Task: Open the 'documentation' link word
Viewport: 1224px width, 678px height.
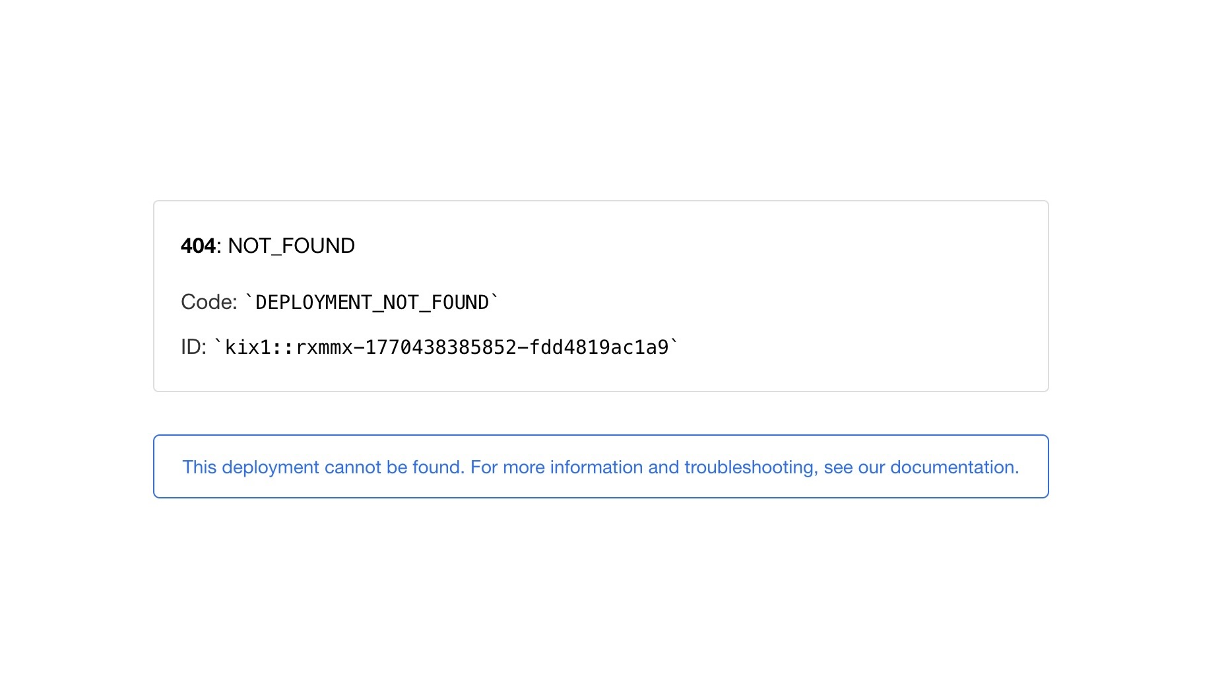Action: (x=952, y=467)
